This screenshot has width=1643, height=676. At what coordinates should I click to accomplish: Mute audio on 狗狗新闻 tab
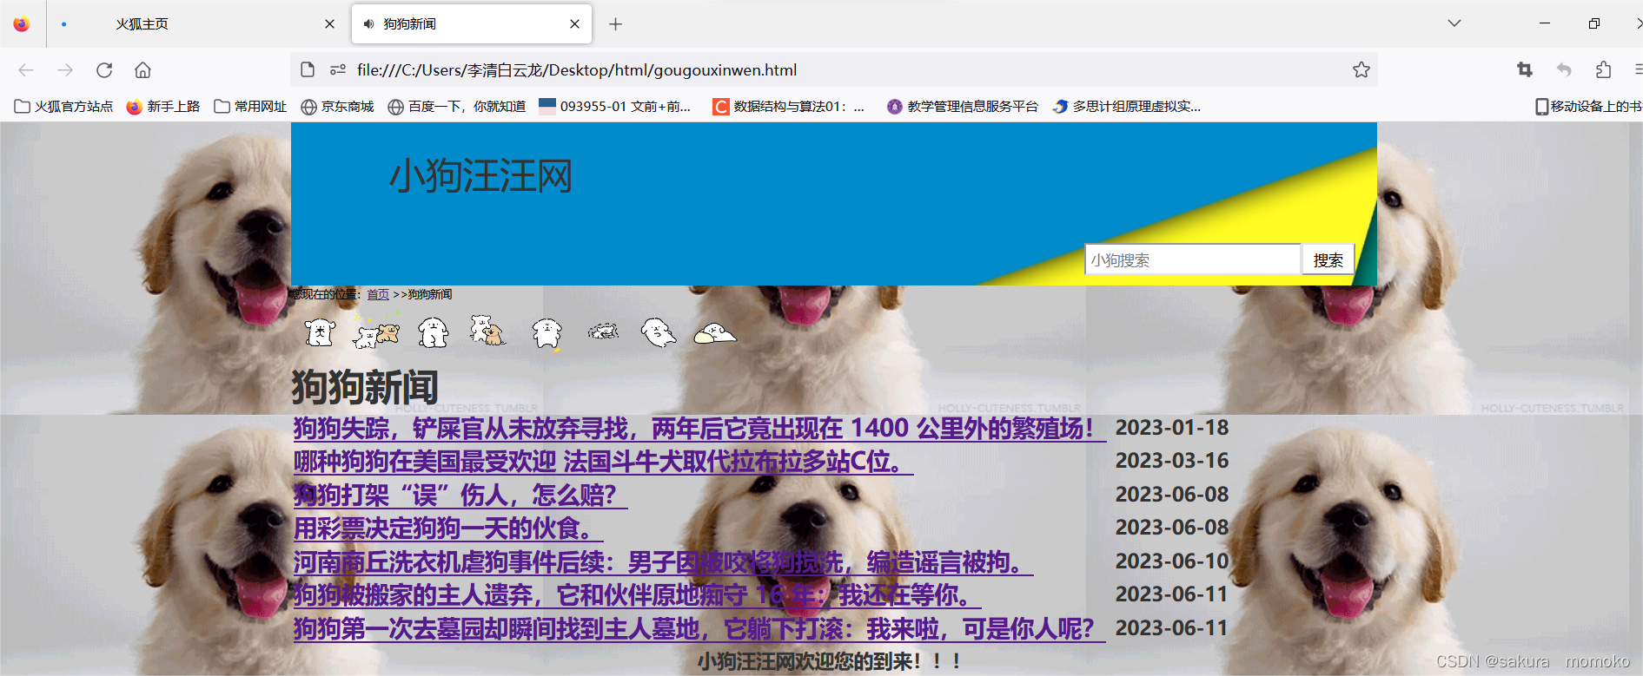tap(368, 24)
